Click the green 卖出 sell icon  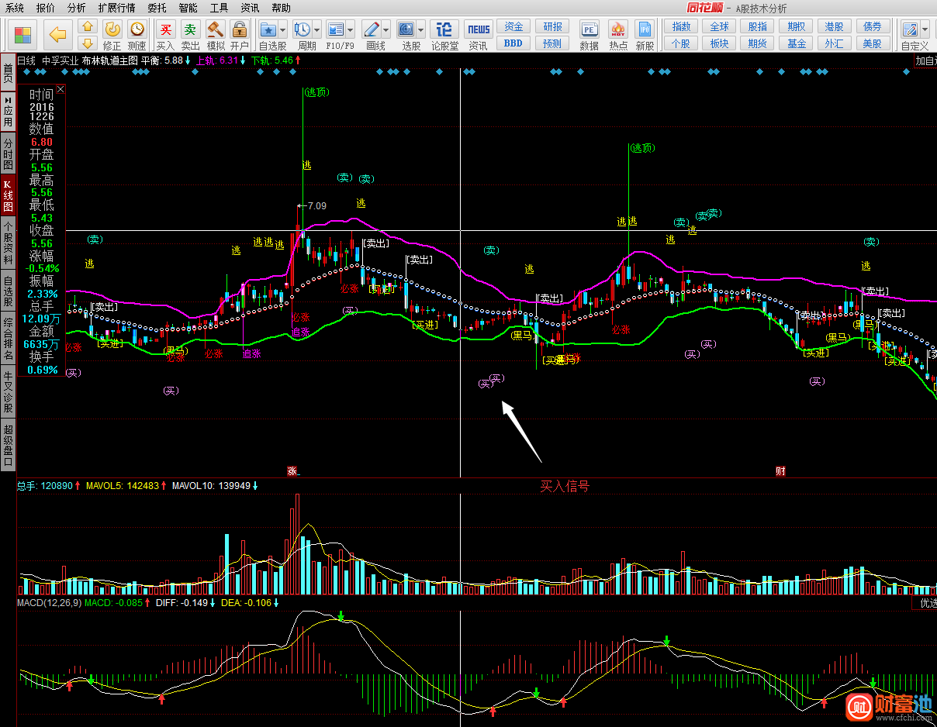click(190, 29)
